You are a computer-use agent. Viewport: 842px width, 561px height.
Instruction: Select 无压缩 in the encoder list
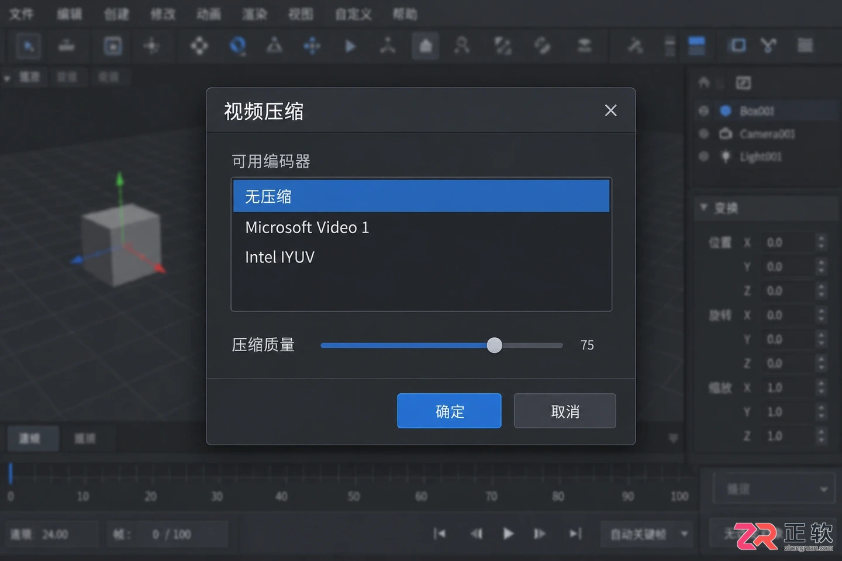pos(421,196)
